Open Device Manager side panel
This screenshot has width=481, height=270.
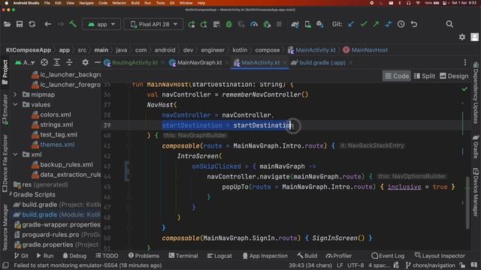pos(476,192)
